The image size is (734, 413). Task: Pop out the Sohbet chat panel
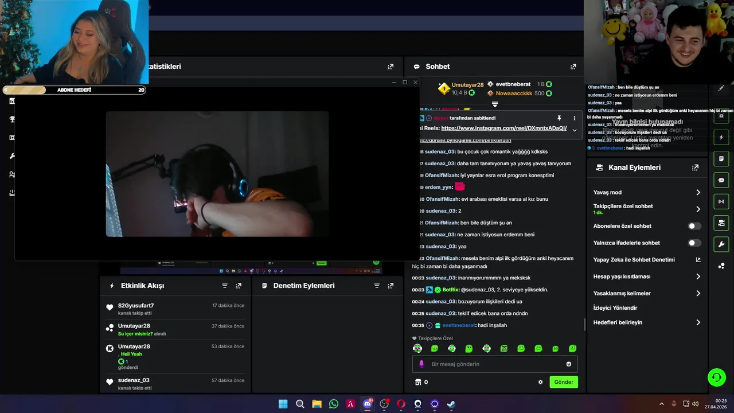[x=573, y=67]
